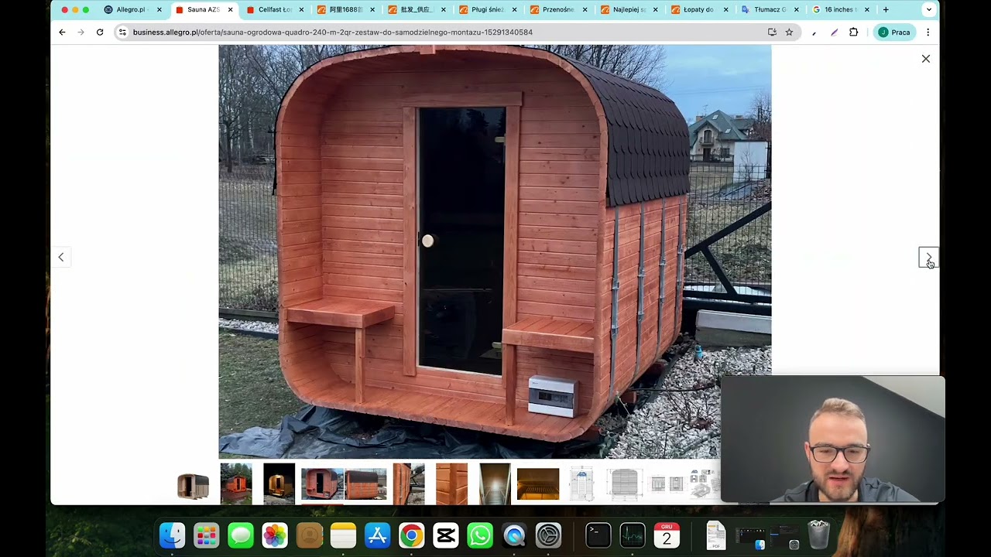This screenshot has height=557, width=991.
Task: Expand the tab search dropdown arrow
Action: (x=928, y=10)
